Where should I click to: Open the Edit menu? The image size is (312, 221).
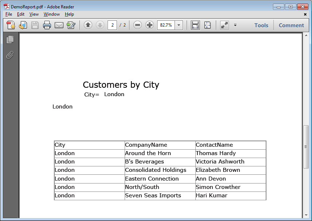(x=21, y=14)
